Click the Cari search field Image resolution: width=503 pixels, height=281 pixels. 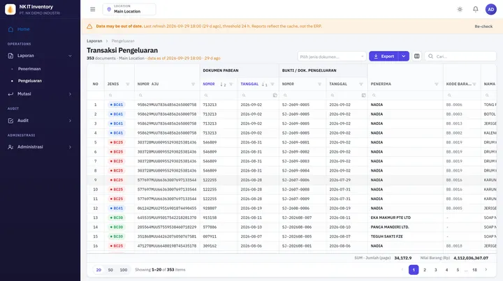(460, 56)
